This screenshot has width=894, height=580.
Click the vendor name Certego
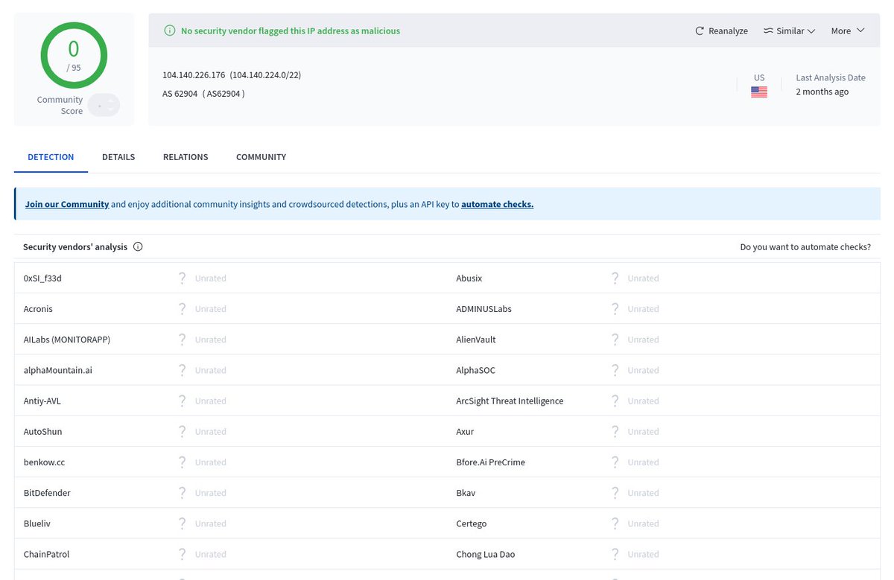[x=471, y=523]
